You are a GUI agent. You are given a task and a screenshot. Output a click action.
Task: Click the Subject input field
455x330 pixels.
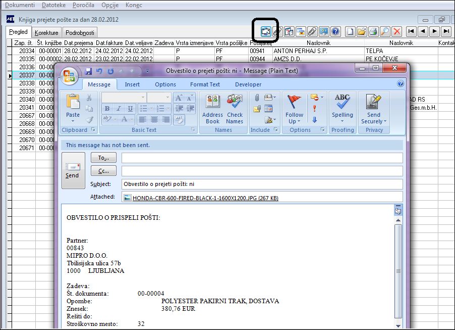click(262, 184)
